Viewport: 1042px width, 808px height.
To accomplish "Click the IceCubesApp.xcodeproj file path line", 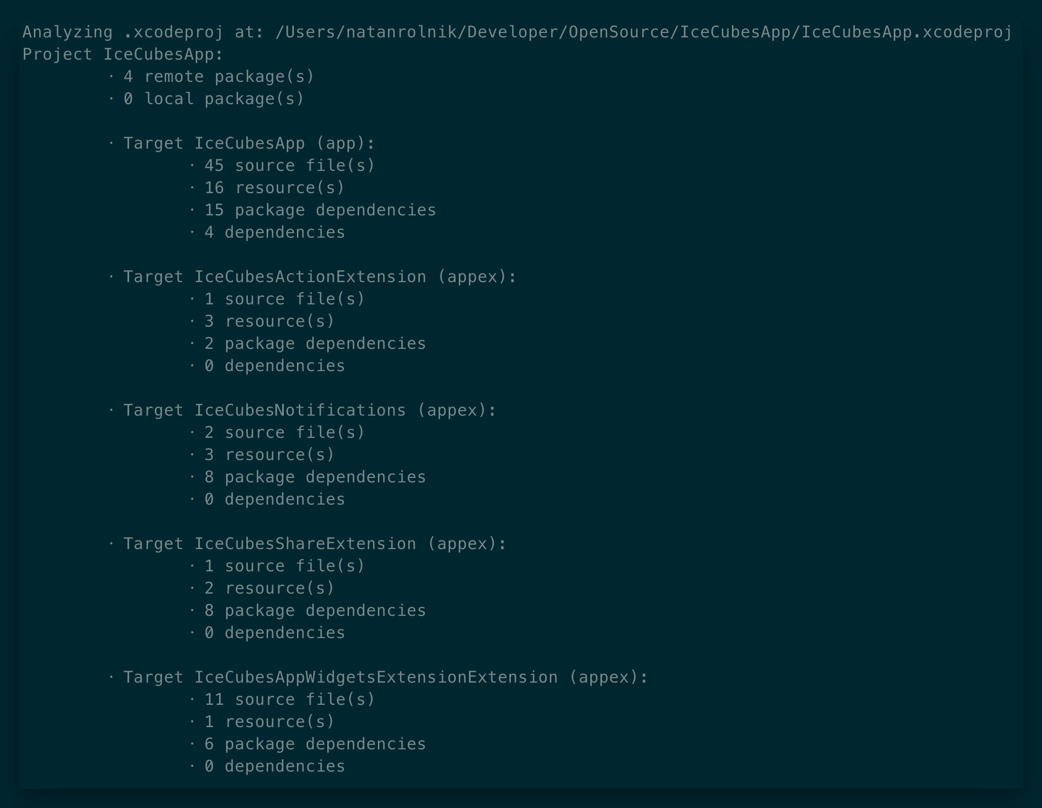I will pyautogui.click(x=517, y=32).
